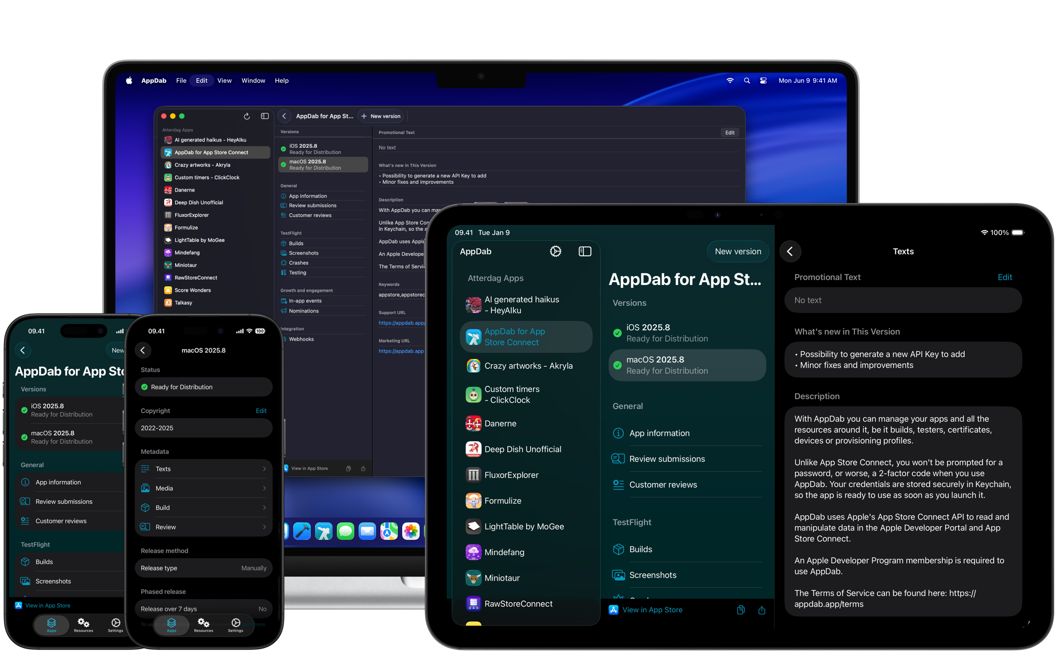The height and width of the screenshot is (654, 1059).
Task: Tap the share icon next to View in App Store
Action: (x=762, y=609)
